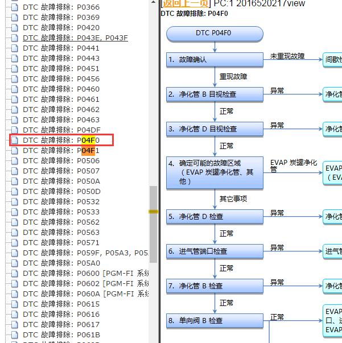
Task: Click the page icon next to DTC P0562
Action: point(14,222)
